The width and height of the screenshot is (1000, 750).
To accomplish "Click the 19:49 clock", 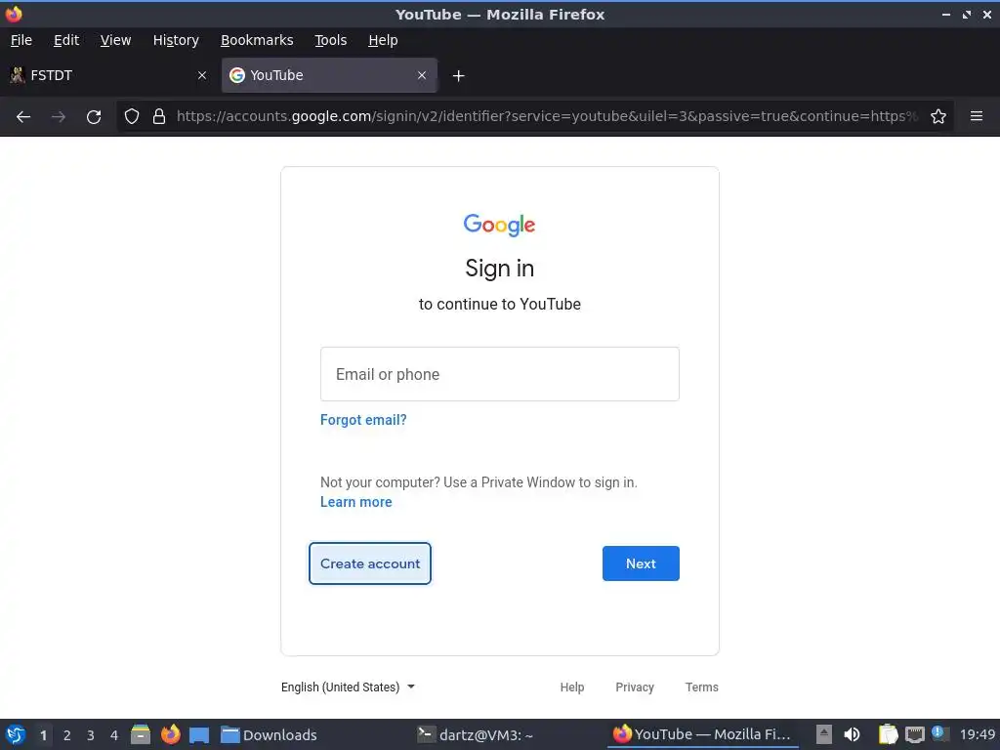I will [x=977, y=734].
